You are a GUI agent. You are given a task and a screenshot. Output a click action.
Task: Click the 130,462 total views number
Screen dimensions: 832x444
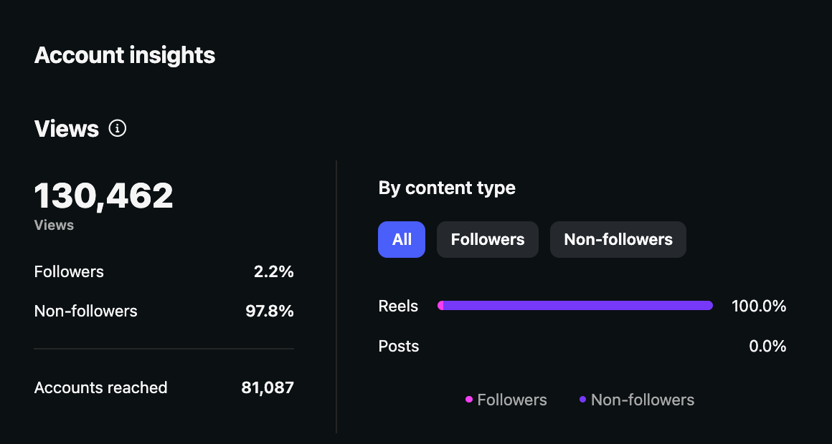click(x=104, y=196)
